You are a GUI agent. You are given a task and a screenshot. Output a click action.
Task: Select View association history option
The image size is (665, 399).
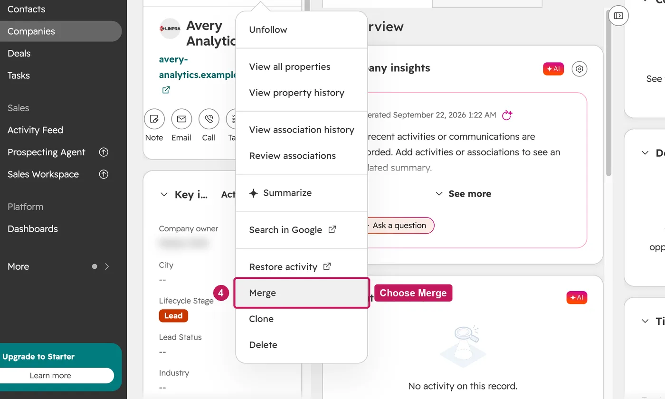click(x=302, y=130)
